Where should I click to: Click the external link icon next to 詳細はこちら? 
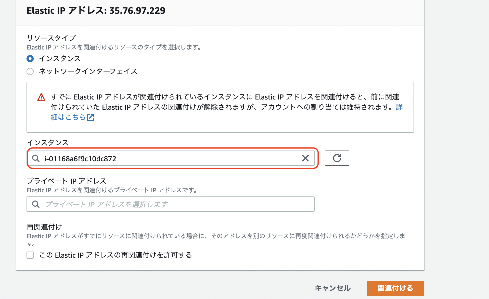tap(91, 117)
